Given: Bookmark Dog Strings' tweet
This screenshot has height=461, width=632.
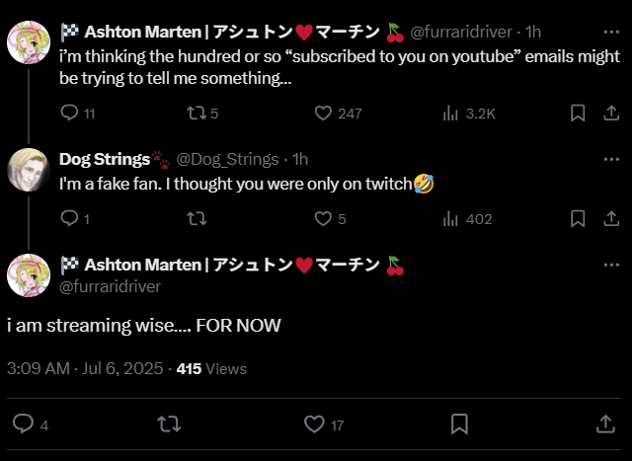Looking at the screenshot, I should [578, 218].
